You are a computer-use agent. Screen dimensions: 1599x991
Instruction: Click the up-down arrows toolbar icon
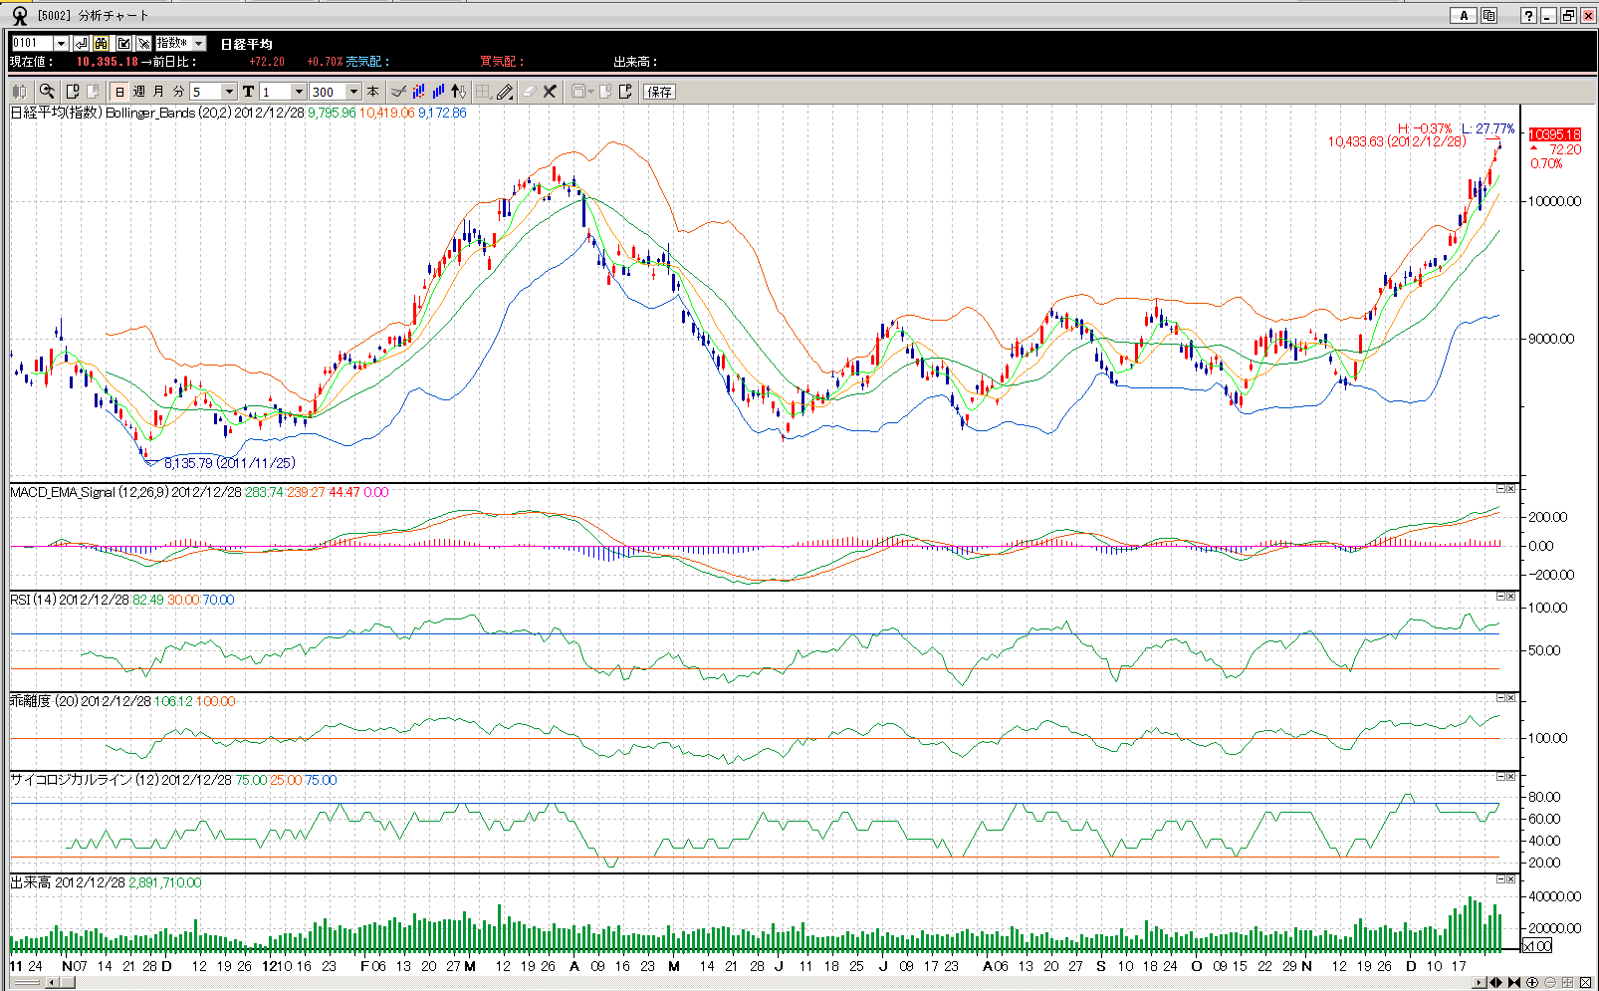[458, 92]
